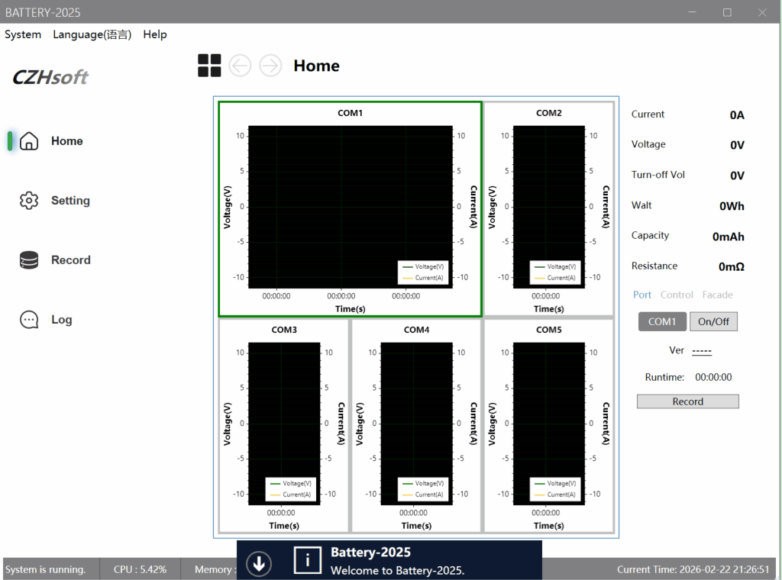Click the Record database icon

tap(29, 260)
